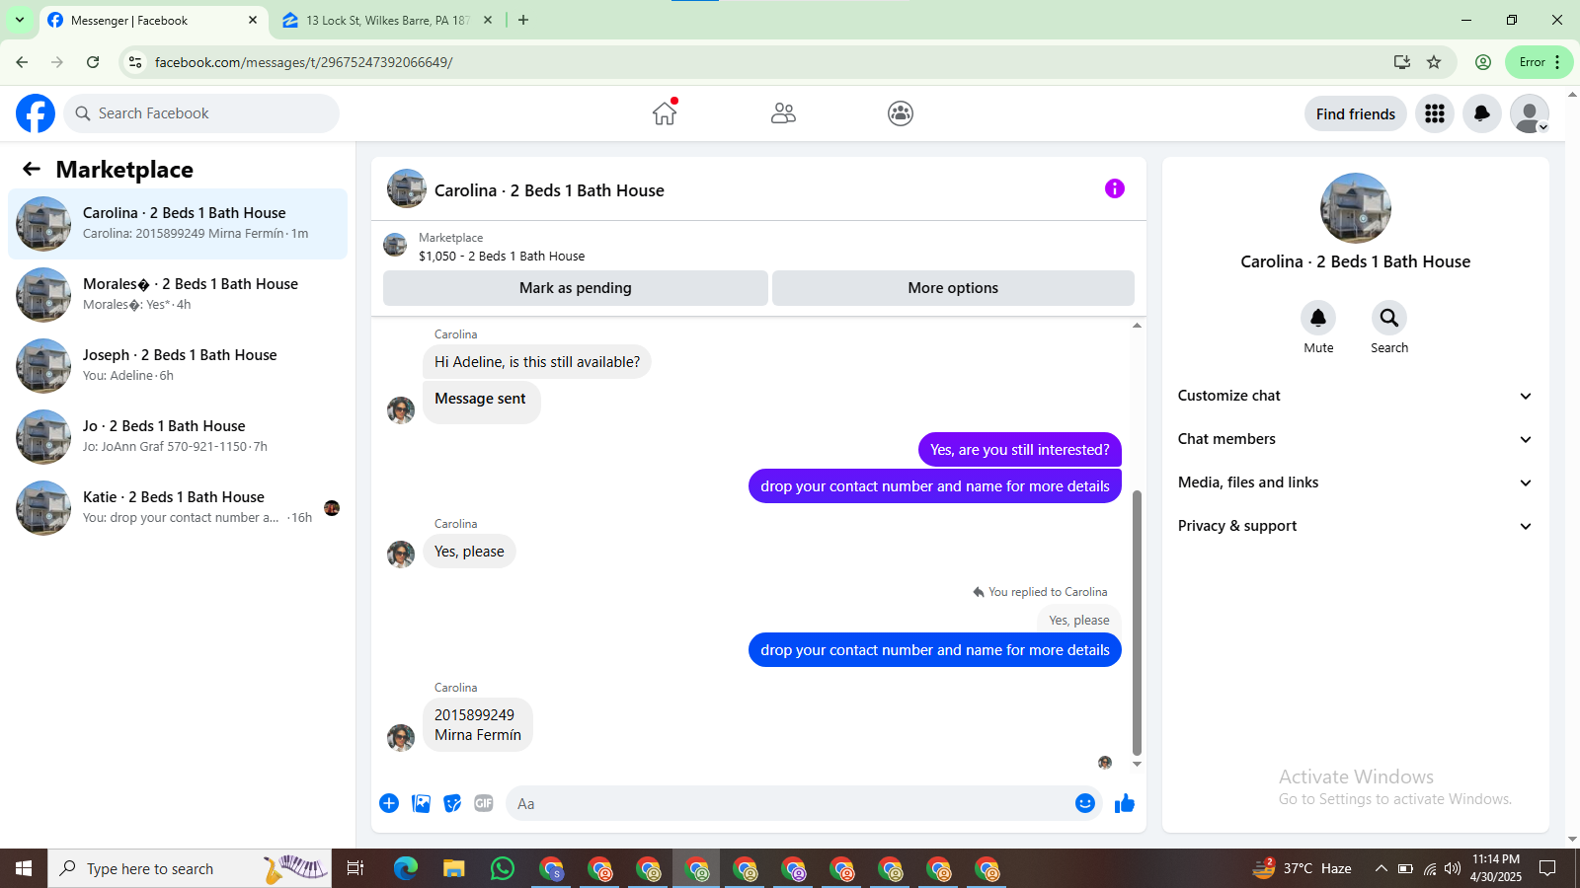Switch to 13 Lock St Wilkes Barre tab
Screen dimensions: 1580x888
[x=387, y=20]
